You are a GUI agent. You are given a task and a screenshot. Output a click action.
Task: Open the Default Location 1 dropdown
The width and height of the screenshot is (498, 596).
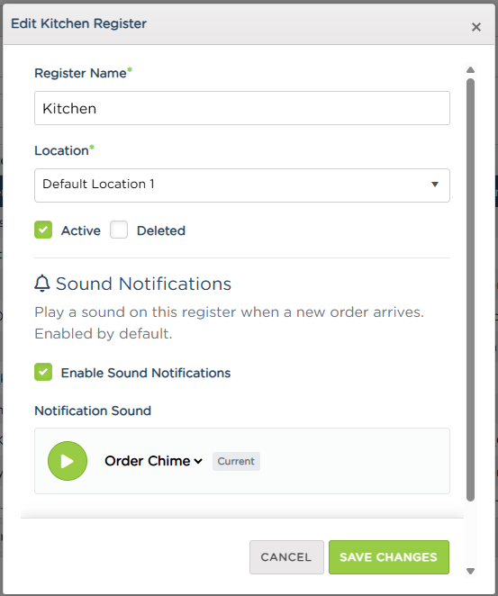[x=242, y=185]
